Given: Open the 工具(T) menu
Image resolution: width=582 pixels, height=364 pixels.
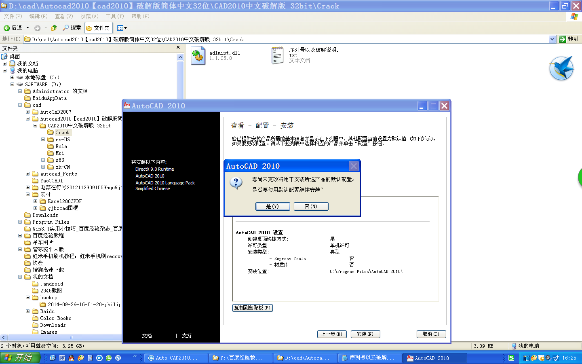Looking at the screenshot, I should coord(115,16).
